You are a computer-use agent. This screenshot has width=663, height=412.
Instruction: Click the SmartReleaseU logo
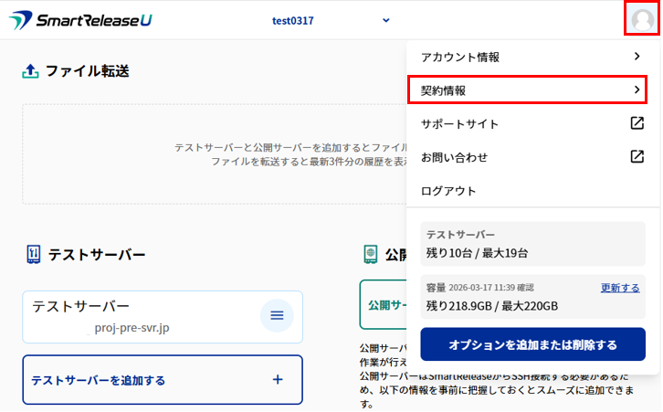80,20
